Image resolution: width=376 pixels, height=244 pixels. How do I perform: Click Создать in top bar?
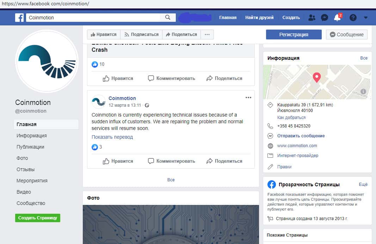point(291,18)
